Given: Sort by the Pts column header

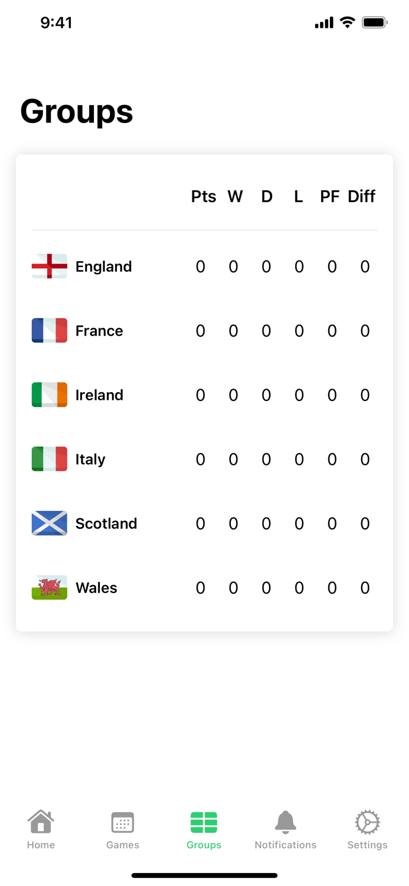Looking at the screenshot, I should (x=203, y=196).
